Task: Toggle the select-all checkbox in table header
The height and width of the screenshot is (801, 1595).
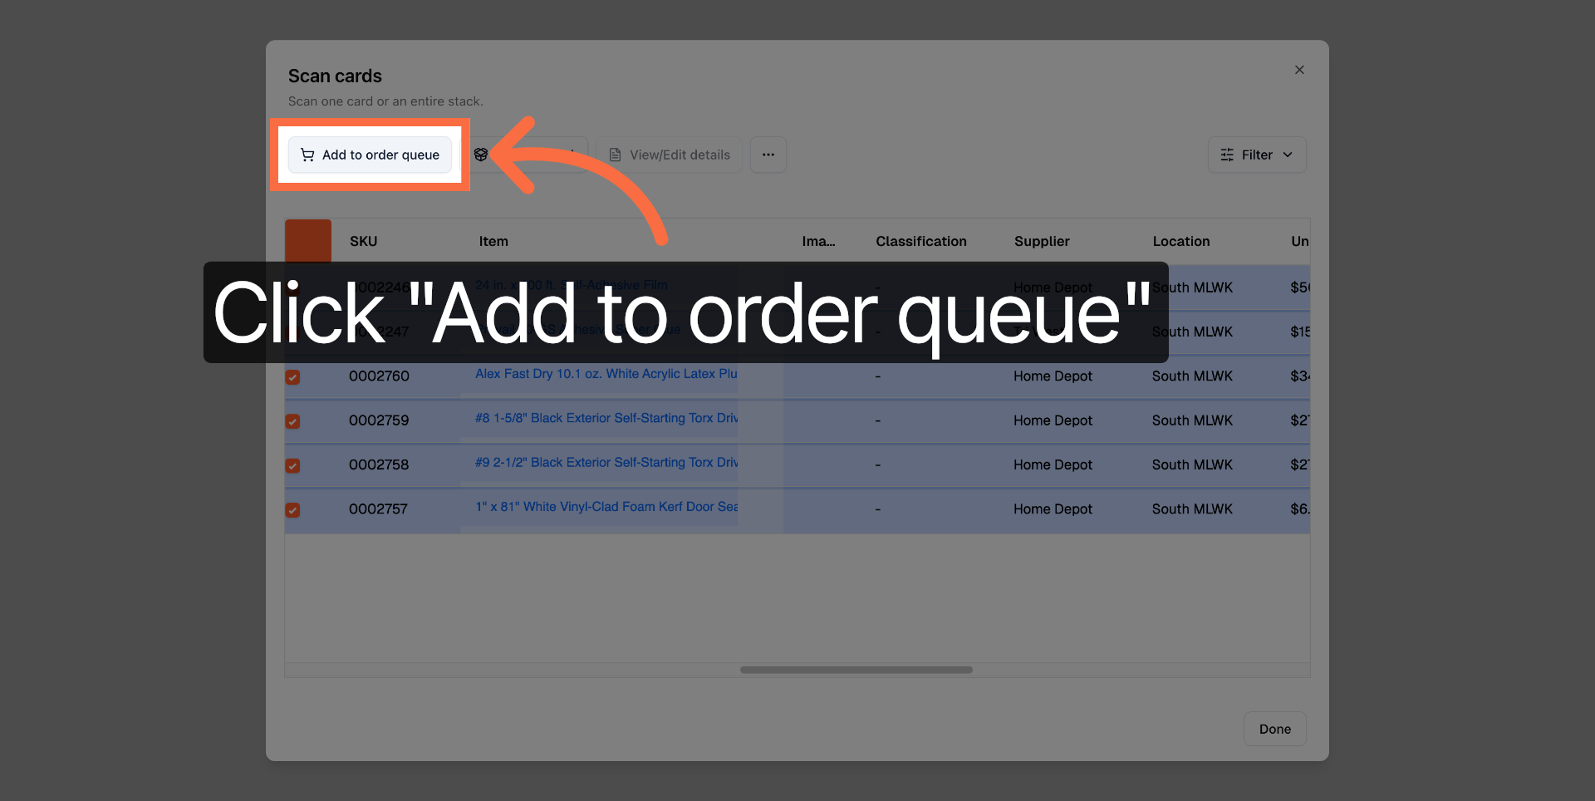Action: (308, 241)
